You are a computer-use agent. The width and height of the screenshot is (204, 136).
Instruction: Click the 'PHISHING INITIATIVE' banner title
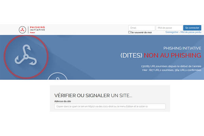pyautogui.click(x=182, y=48)
